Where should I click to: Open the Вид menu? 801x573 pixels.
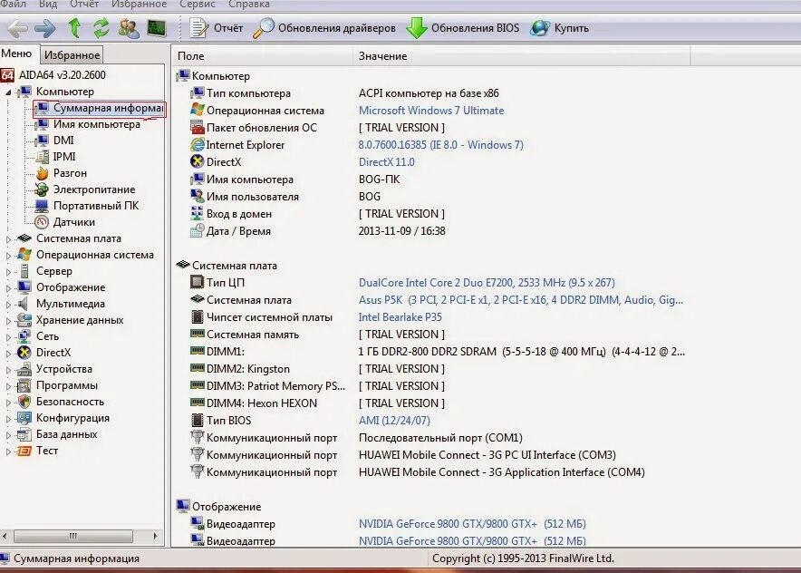[x=48, y=5]
